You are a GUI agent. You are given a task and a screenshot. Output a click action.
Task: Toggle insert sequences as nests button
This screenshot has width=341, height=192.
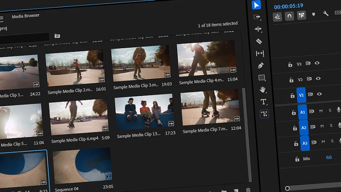tap(277, 17)
